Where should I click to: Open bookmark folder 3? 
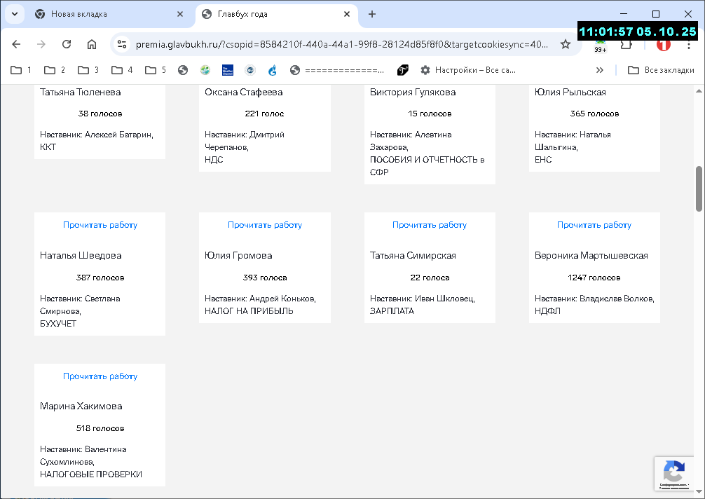click(x=88, y=70)
